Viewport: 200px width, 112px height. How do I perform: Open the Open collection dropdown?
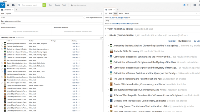point(9,14)
